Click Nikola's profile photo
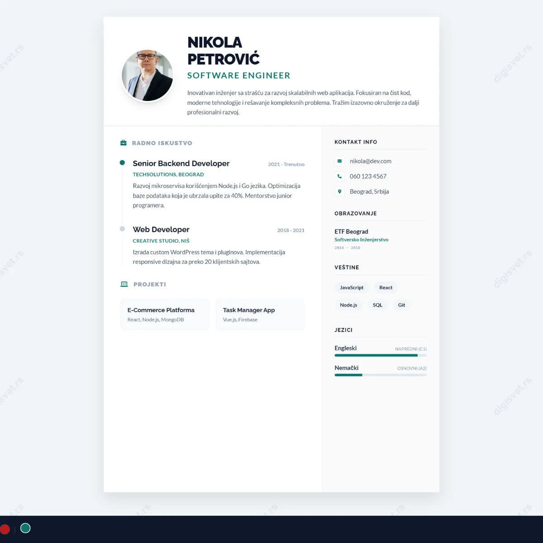Image resolution: width=543 pixels, height=543 pixels. click(147, 75)
